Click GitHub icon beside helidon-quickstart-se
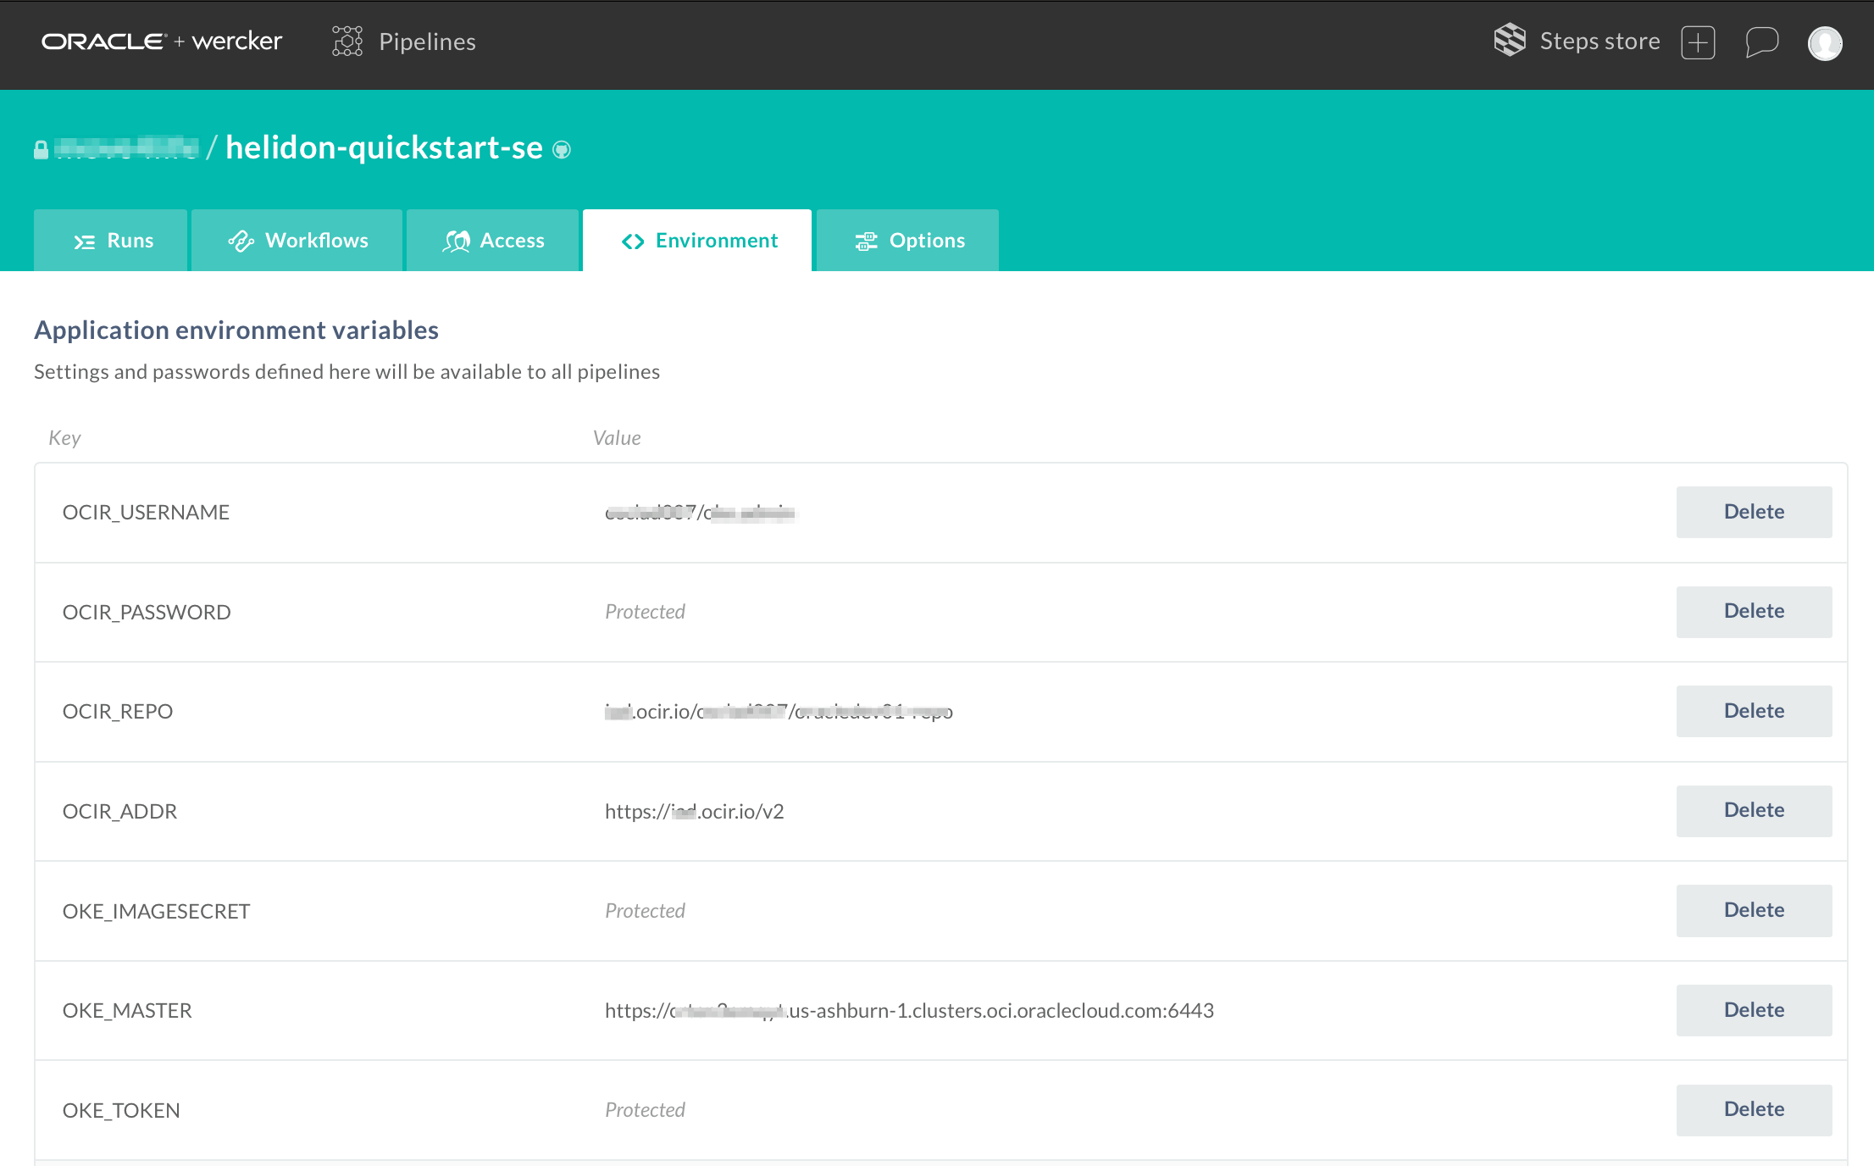 (x=562, y=150)
